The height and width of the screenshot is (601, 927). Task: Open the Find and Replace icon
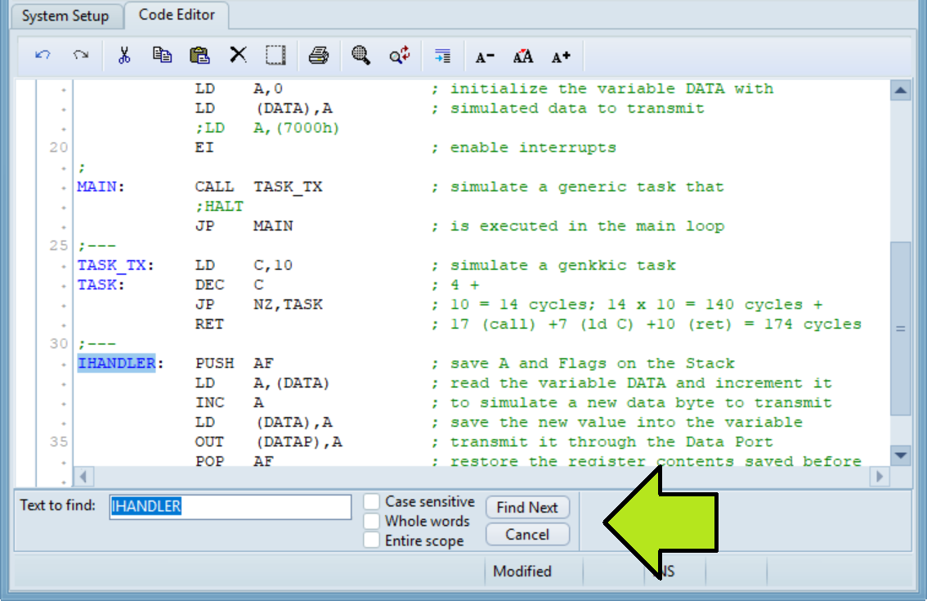tap(400, 56)
